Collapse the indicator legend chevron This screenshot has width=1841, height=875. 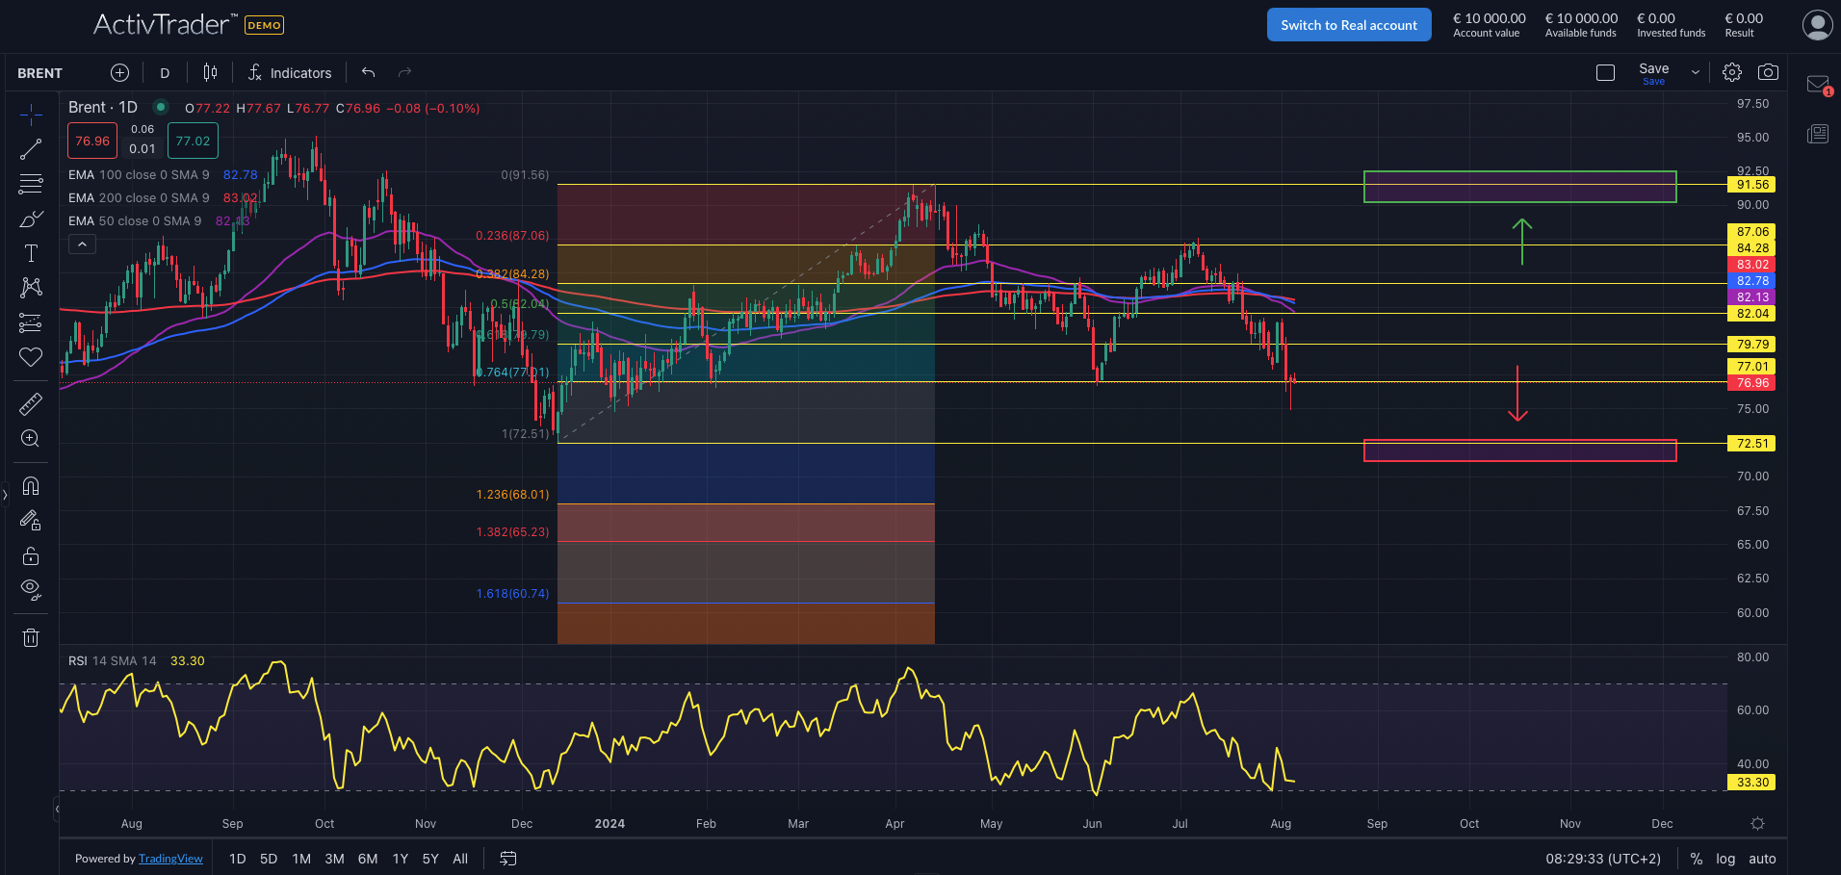(x=83, y=244)
